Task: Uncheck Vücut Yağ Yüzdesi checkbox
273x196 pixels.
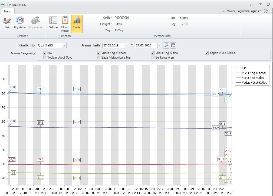Action: [x=99, y=53]
